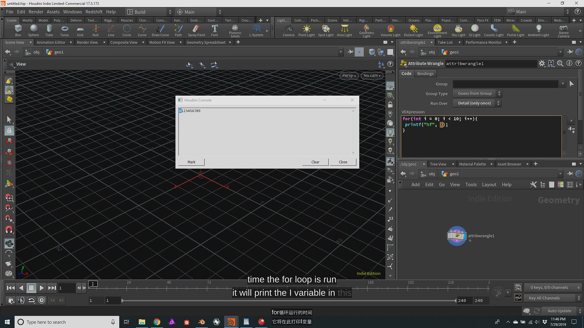Switch to the Material Palette tab

tap(472, 164)
